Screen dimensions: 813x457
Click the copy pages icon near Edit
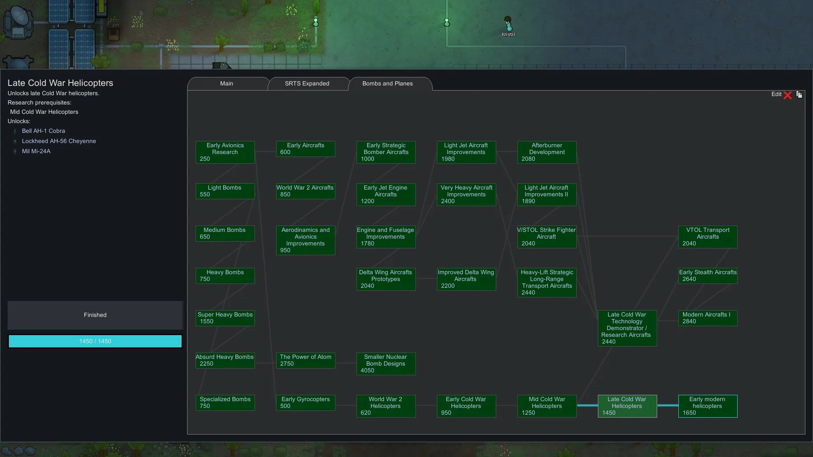(x=799, y=94)
